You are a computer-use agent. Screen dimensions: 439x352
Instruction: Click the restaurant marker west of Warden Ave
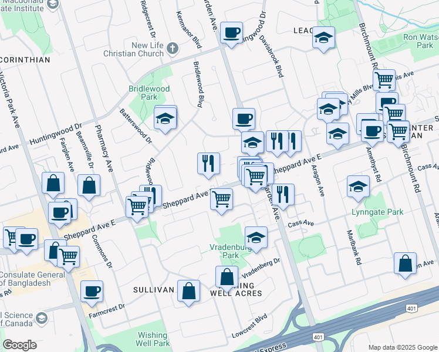pos(208,164)
